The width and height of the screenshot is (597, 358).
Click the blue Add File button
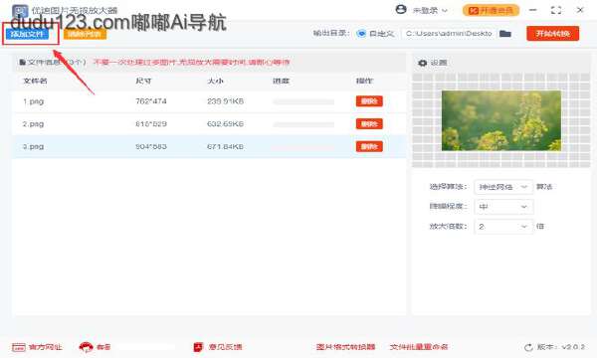click(27, 34)
